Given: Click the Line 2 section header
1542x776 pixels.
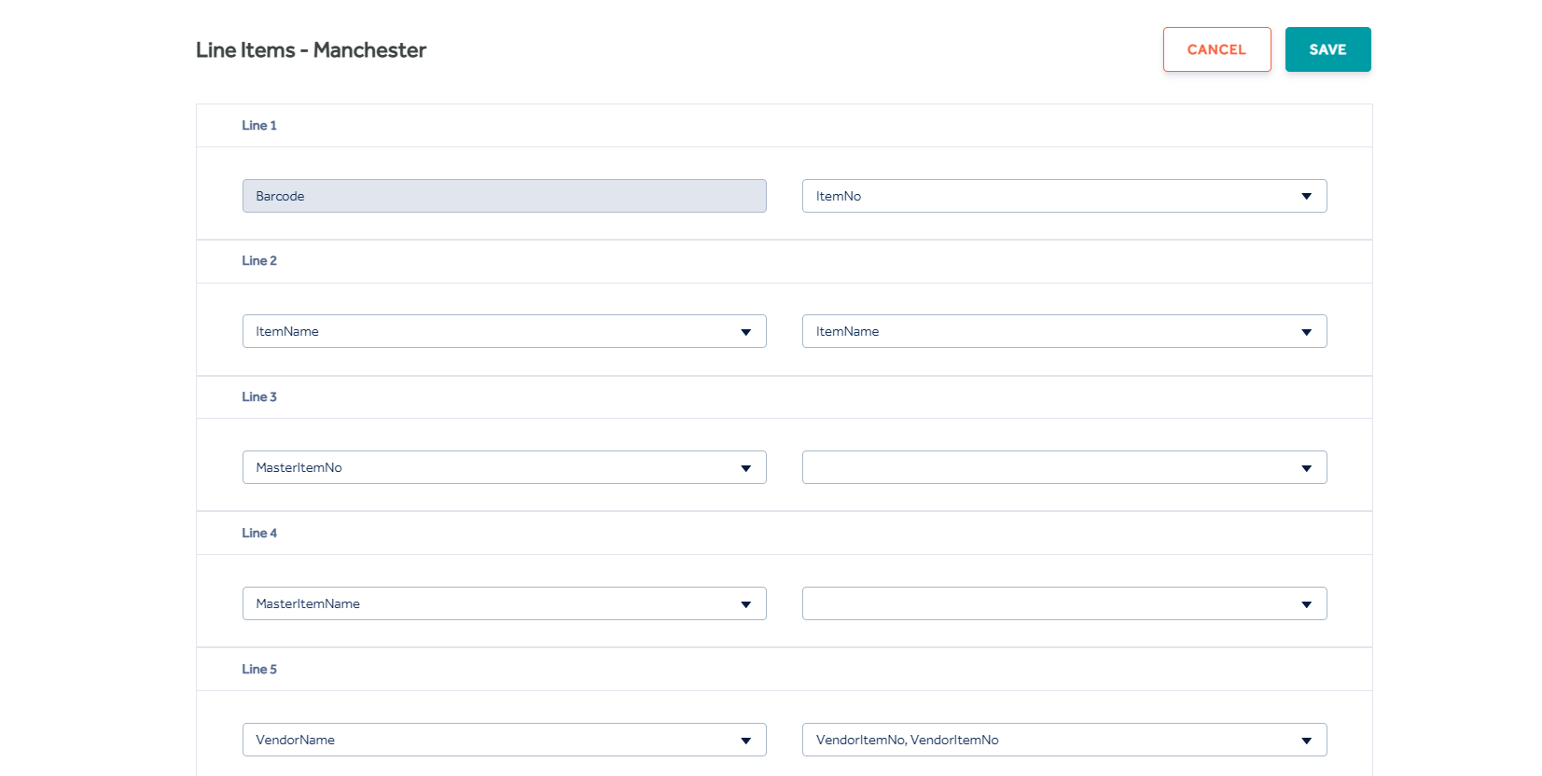Looking at the screenshot, I should 784,261.
